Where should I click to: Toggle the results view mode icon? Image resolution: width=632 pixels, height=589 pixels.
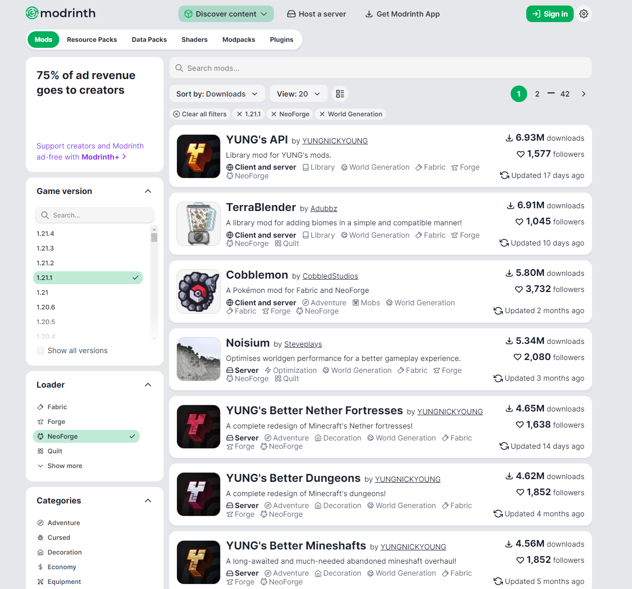pyautogui.click(x=340, y=94)
